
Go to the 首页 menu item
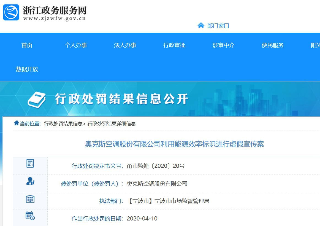27,45
